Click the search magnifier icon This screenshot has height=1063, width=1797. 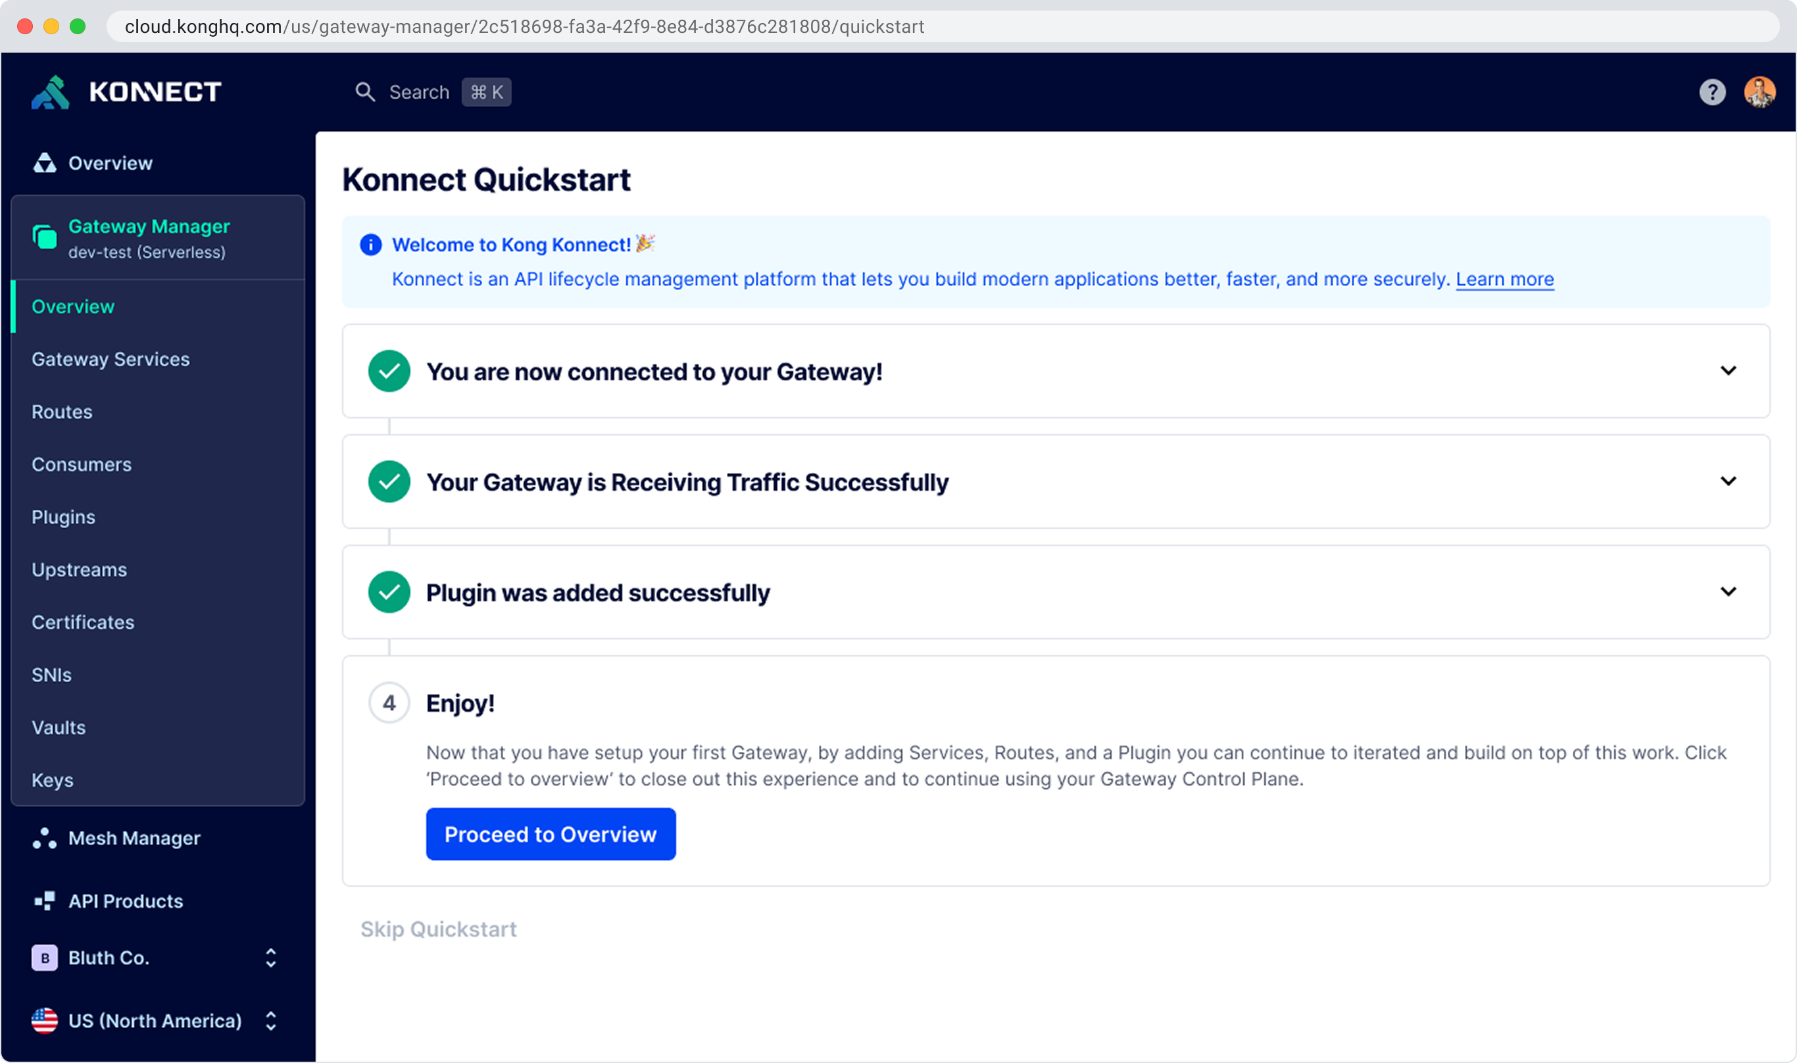pyautogui.click(x=364, y=92)
